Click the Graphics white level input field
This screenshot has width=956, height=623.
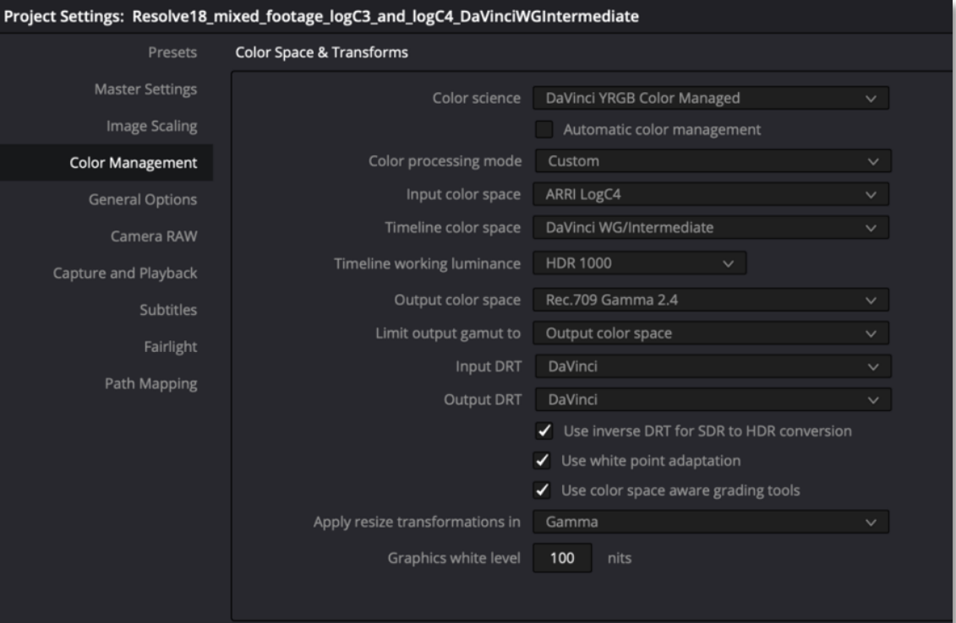pos(562,558)
